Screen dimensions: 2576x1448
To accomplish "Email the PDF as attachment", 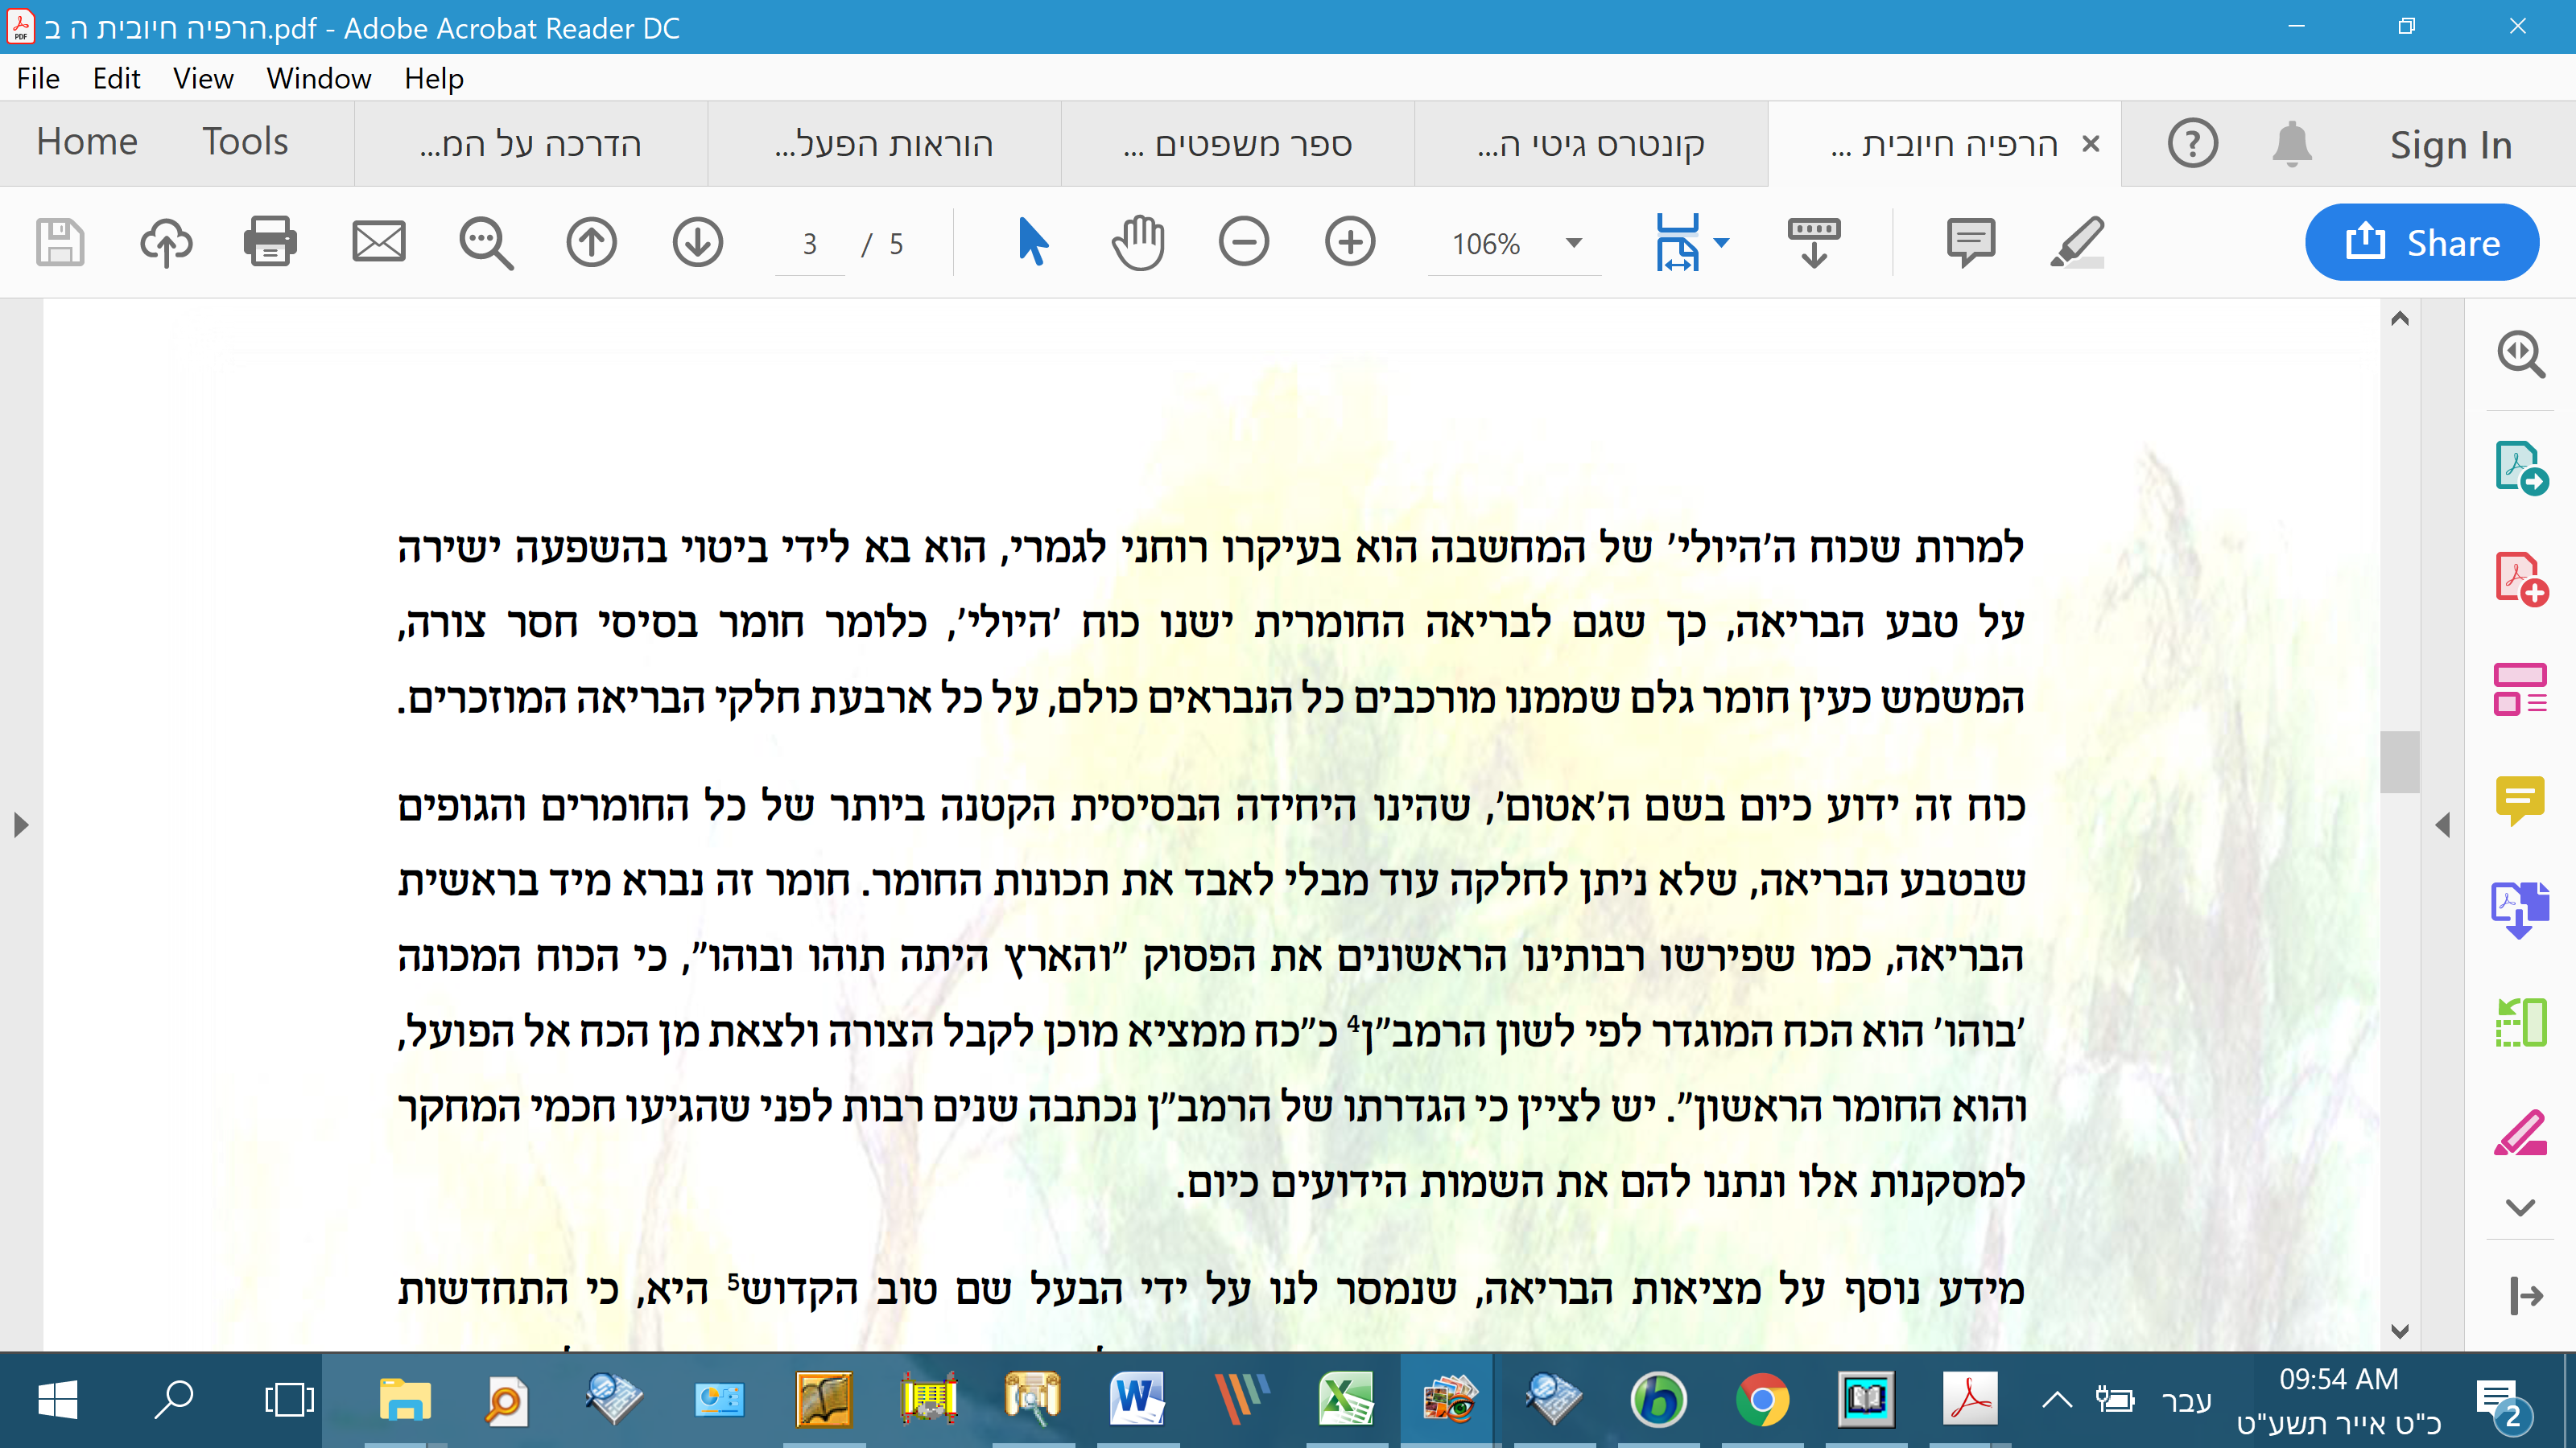I will click(x=379, y=242).
